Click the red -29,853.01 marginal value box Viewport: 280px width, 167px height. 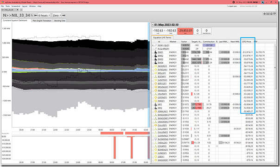pyautogui.click(x=185, y=31)
